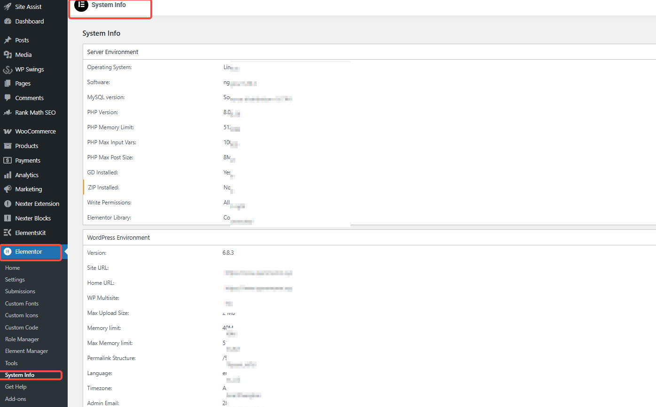Click the Posts pushpin icon
The image size is (656, 407).
[8, 40]
